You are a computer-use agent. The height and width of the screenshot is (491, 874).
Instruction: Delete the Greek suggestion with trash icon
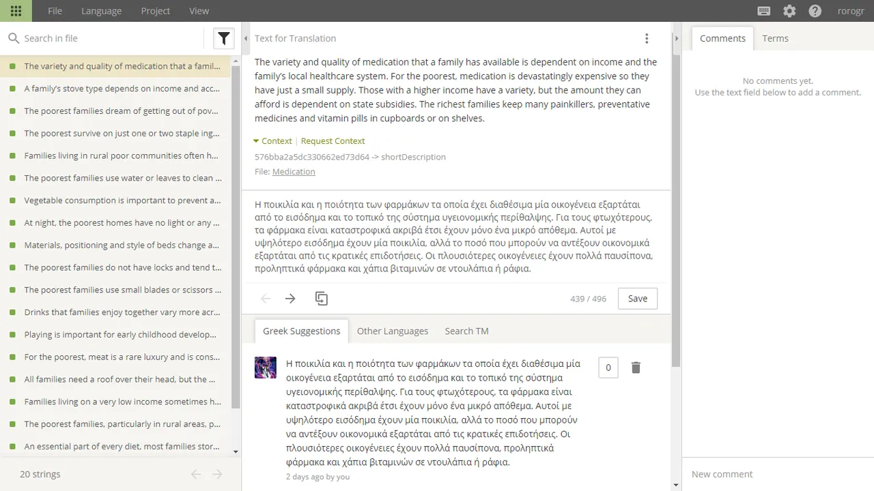[636, 368]
